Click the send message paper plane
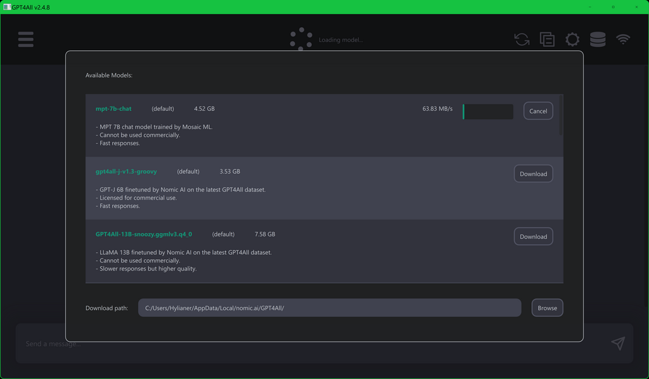The image size is (649, 379). 618,343
